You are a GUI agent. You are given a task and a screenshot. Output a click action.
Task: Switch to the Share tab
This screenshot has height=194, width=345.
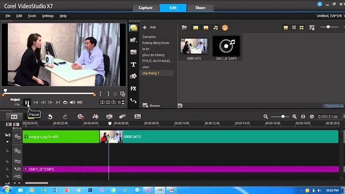(200, 8)
